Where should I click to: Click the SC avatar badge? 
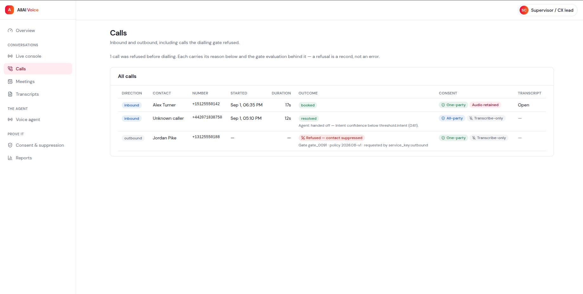coord(524,10)
